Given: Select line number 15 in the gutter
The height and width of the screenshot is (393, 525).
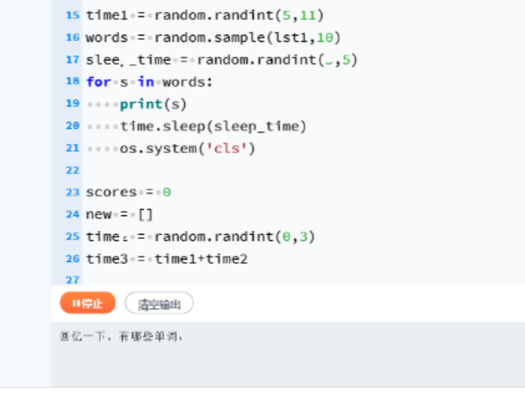Looking at the screenshot, I should coord(72,15).
